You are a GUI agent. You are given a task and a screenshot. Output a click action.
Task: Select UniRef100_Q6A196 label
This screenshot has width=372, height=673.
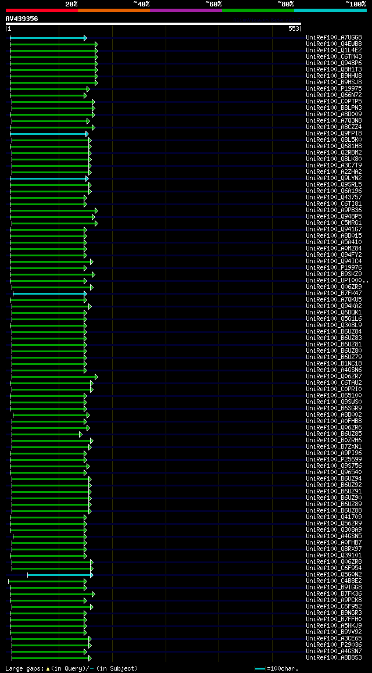click(x=334, y=191)
